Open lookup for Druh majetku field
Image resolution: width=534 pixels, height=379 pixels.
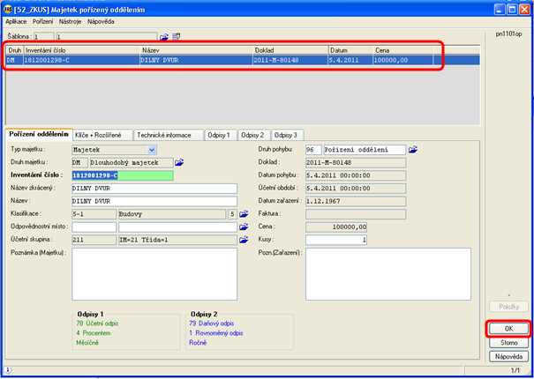(179, 162)
